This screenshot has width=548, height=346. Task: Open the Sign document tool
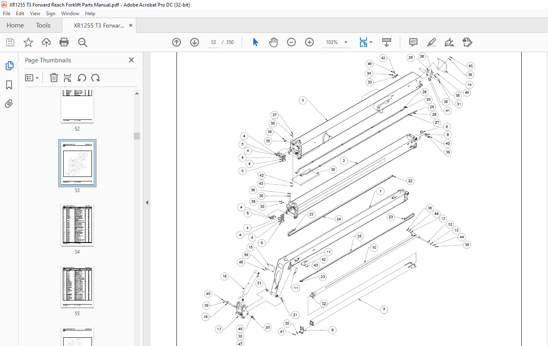[449, 42]
